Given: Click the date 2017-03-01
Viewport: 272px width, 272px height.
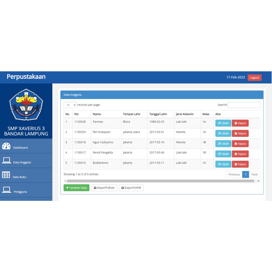Looking at the screenshot, I should click(157, 132).
